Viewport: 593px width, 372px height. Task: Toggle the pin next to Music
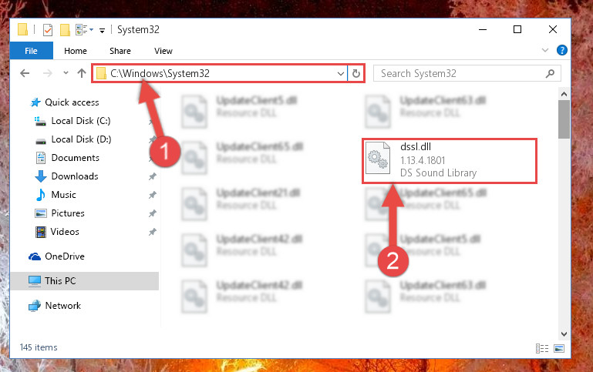point(153,195)
